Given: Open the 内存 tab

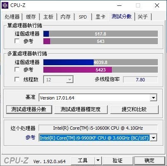Looking at the screenshot, I should coord(65,17).
